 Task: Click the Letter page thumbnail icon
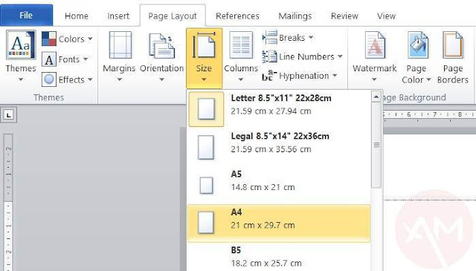(x=207, y=109)
